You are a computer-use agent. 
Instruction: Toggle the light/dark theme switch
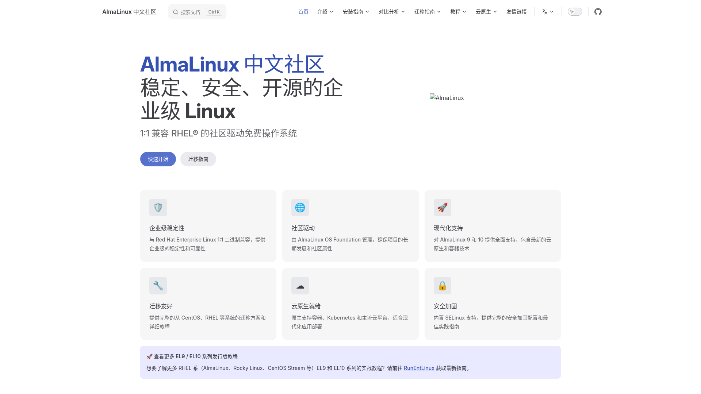(x=575, y=12)
